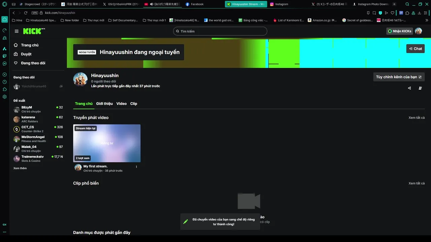The width and height of the screenshot is (431, 242).
Task: Show more bookmarks with double chevron
Action: click(427, 20)
